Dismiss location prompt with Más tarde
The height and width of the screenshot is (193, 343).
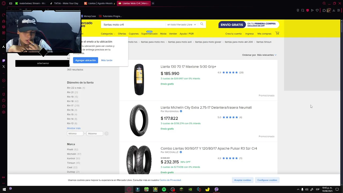(x=107, y=60)
